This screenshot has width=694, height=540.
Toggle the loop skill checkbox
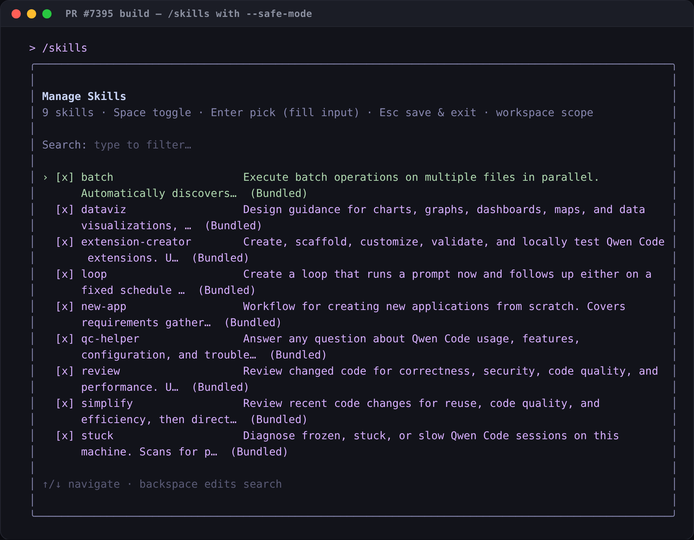coord(65,274)
